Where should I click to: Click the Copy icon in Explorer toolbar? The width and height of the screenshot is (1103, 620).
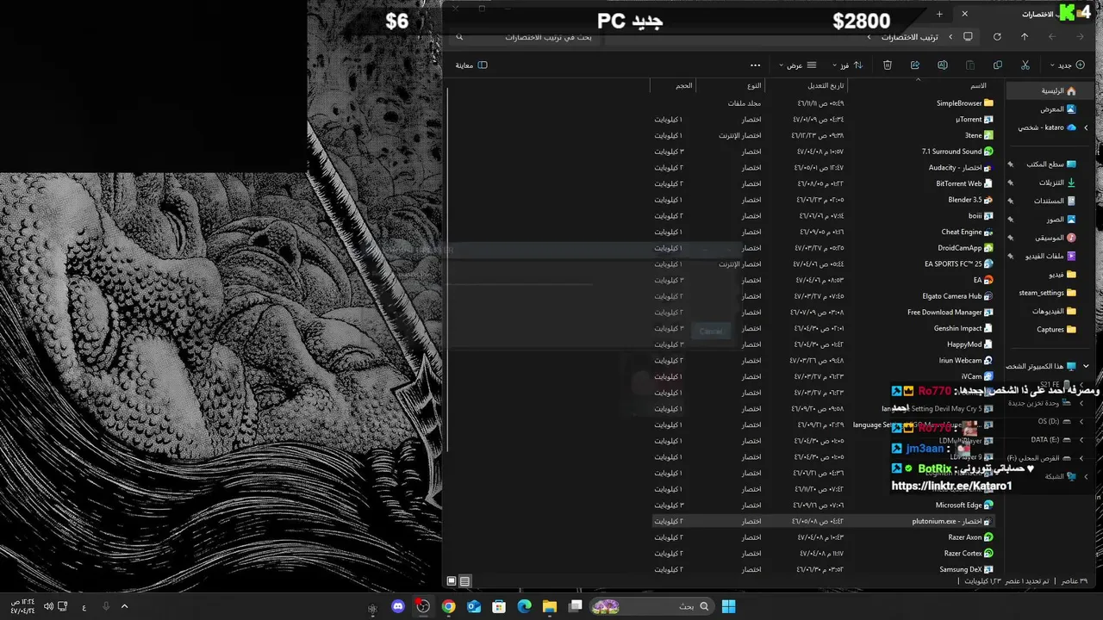[x=997, y=65]
